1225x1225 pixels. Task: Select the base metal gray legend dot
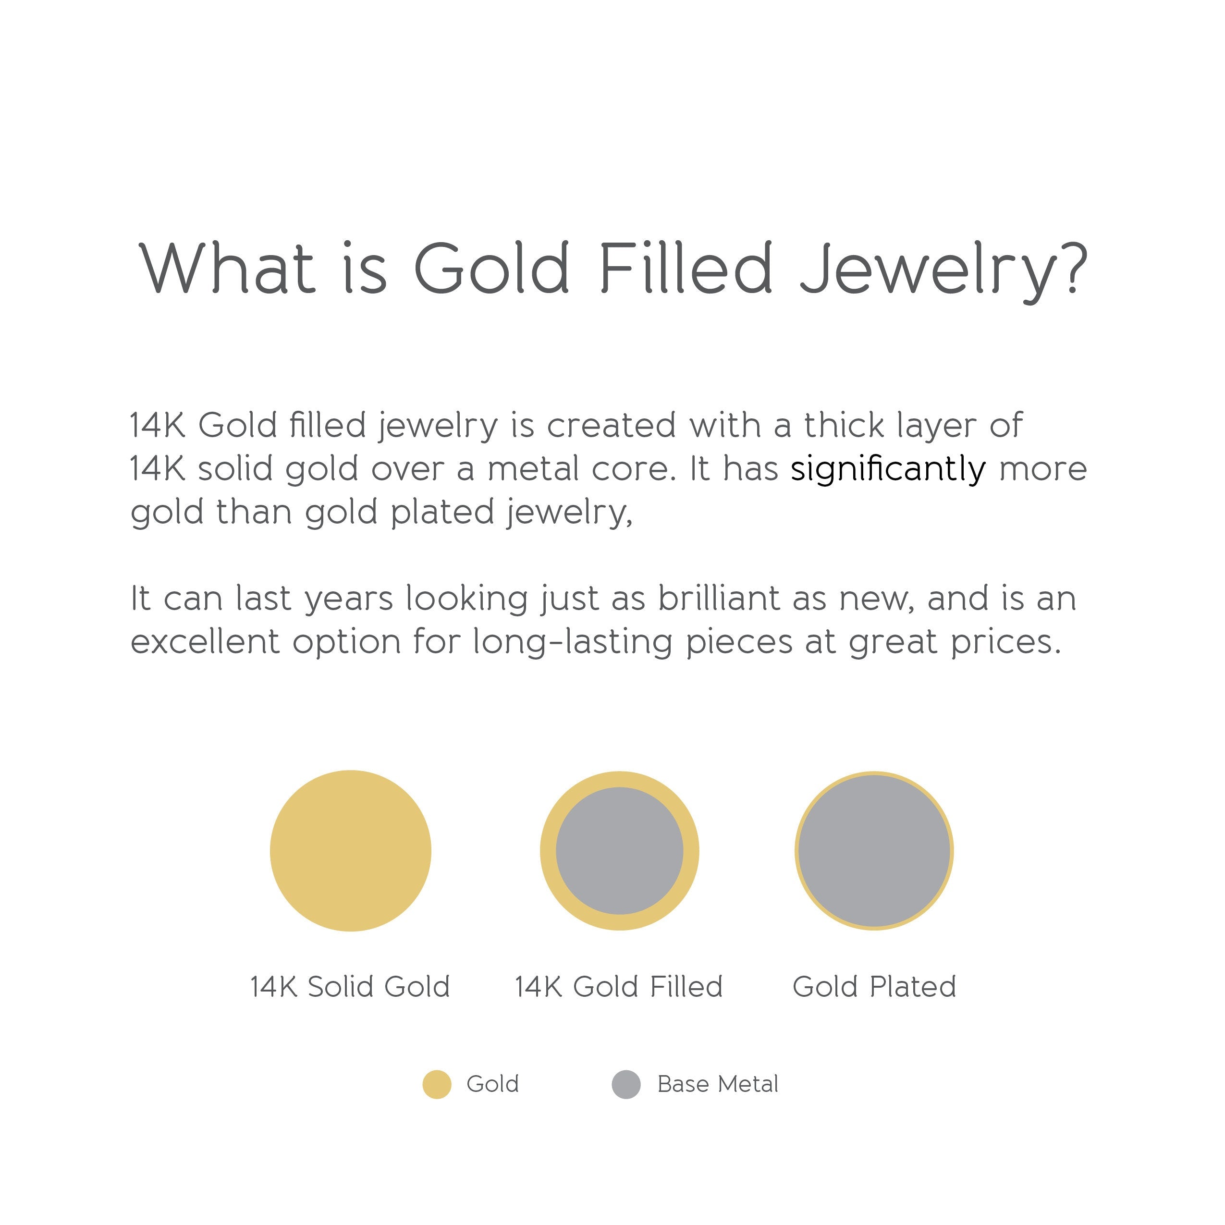(626, 1084)
